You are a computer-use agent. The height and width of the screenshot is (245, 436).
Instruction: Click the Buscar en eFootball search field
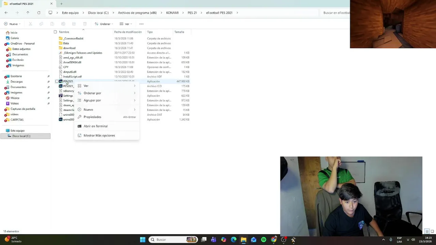point(336,13)
